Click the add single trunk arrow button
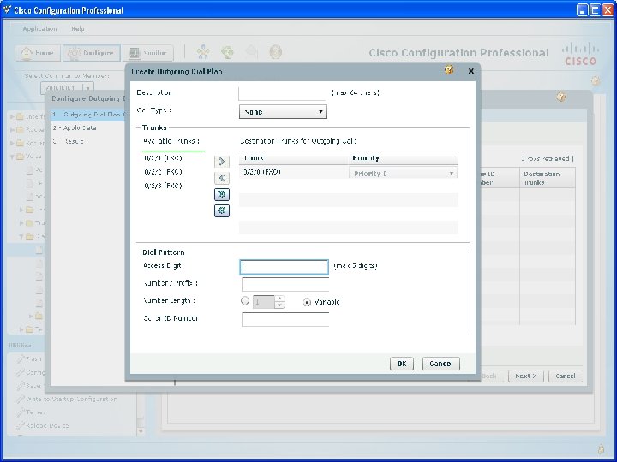617x462 pixels. pos(222,162)
